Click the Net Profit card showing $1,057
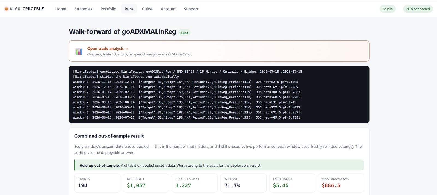The width and height of the screenshot is (437, 195). [x=146, y=183]
